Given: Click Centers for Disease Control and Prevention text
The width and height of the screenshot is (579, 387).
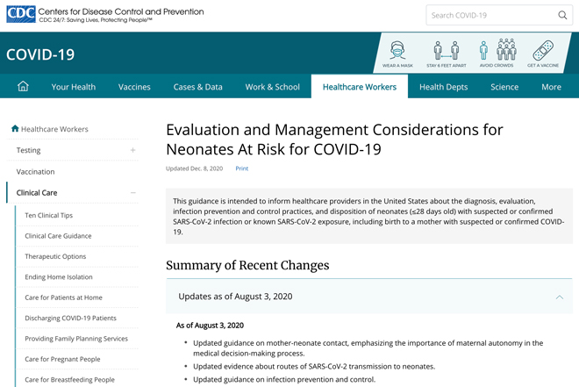Looking at the screenshot, I should [121, 11].
